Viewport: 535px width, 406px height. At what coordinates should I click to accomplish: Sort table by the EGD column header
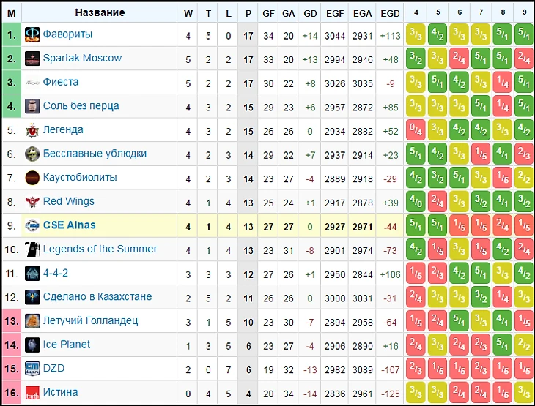[391, 12]
